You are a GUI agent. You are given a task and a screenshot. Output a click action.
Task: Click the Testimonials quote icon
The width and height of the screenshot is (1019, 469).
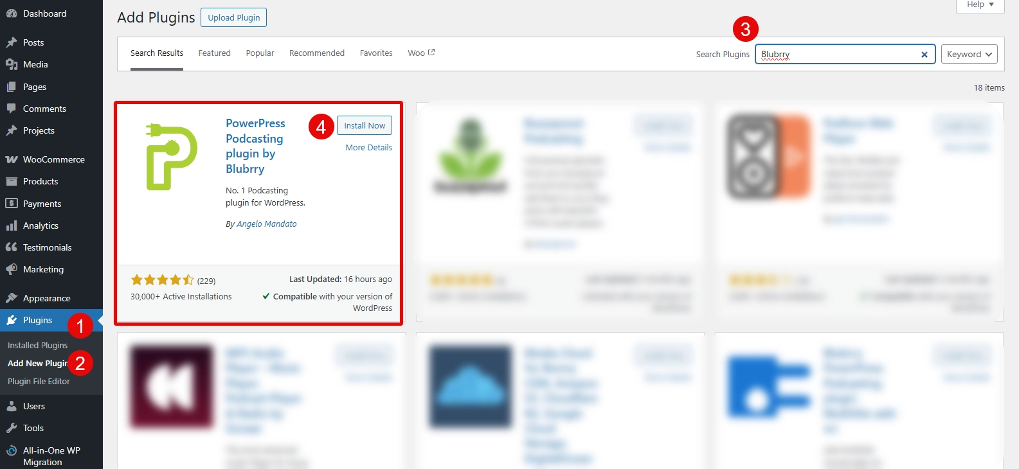[x=11, y=247]
